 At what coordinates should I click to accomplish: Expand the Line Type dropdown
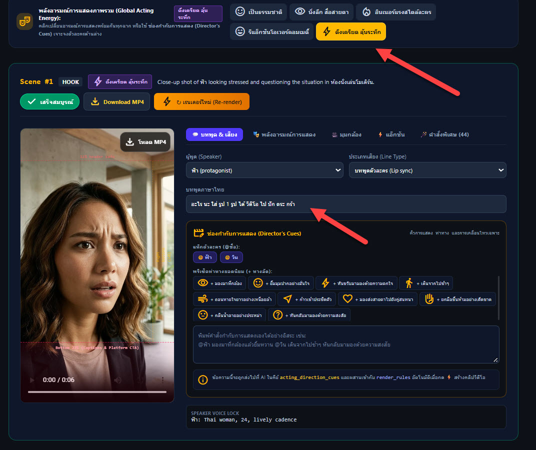pyautogui.click(x=427, y=170)
